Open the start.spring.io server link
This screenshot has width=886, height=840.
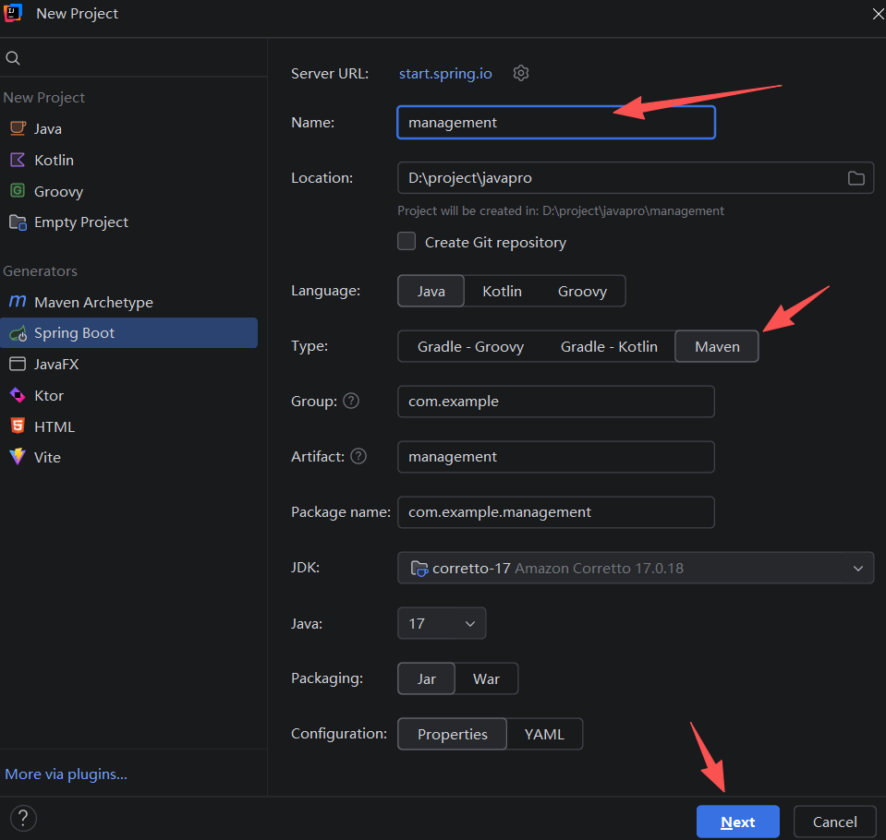coord(445,74)
